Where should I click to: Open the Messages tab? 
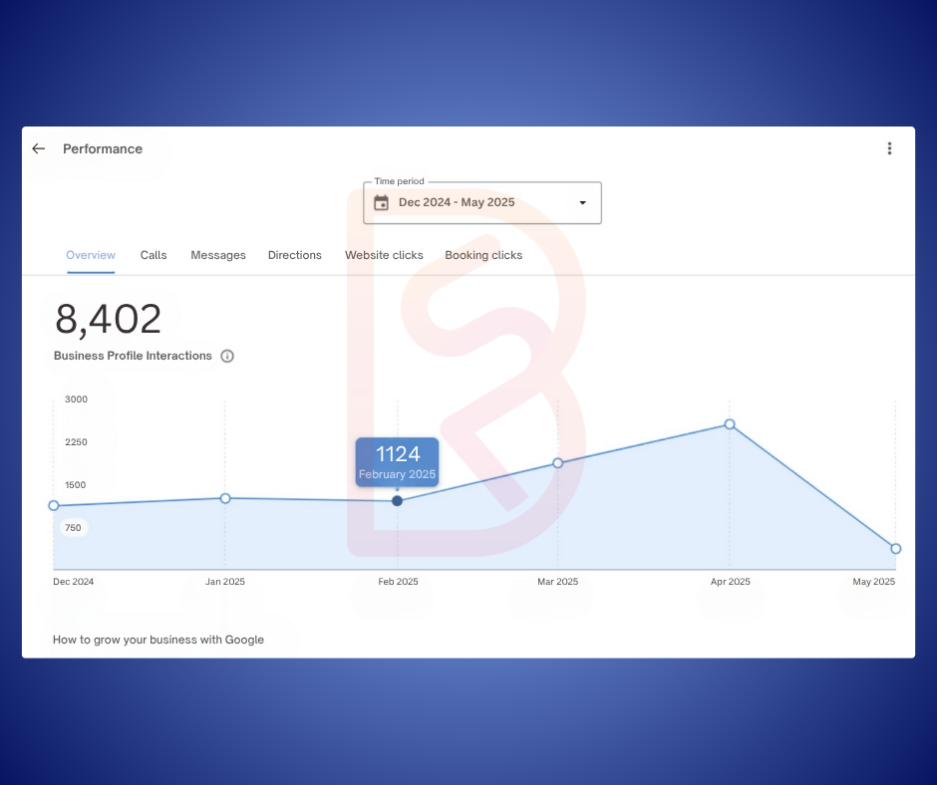pos(218,255)
